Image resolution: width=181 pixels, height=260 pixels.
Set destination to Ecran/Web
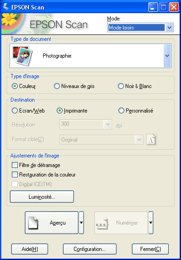15,111
